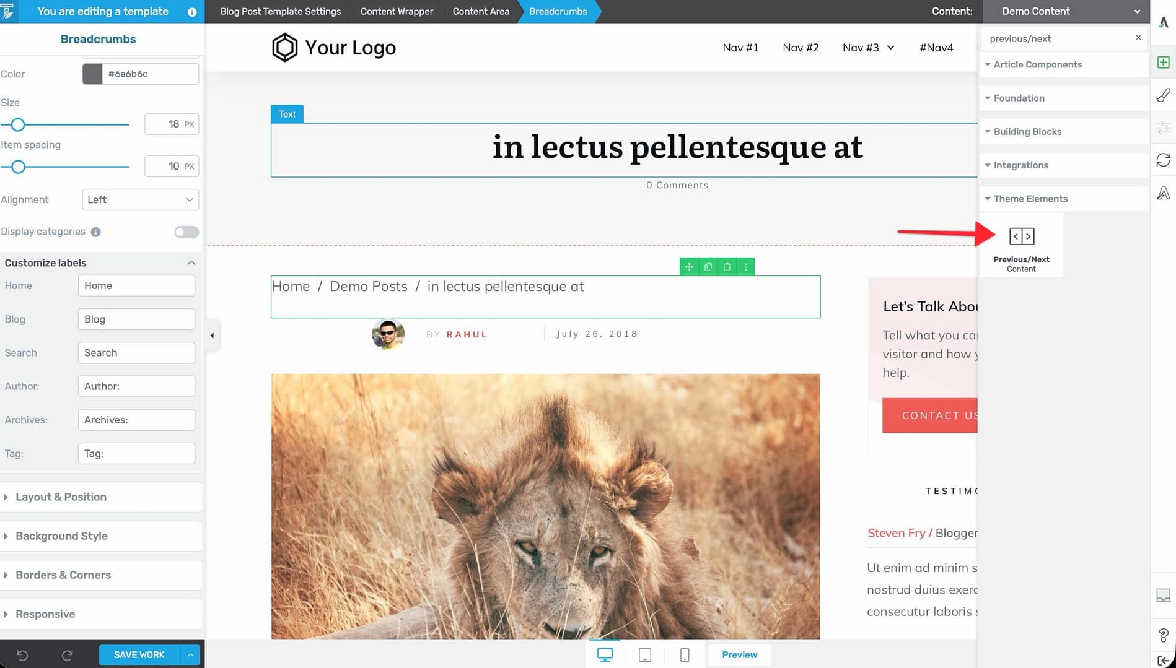Open the Demo Content dropdown
1176x668 pixels.
tap(1068, 11)
